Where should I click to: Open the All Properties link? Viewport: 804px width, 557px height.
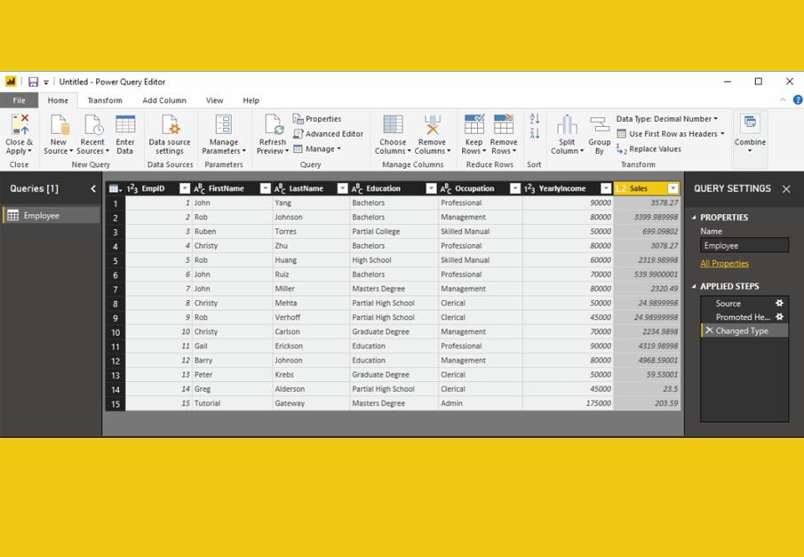click(x=724, y=264)
